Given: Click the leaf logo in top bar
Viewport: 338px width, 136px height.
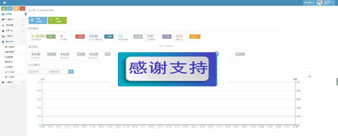Looking at the screenshot, I should [5, 3].
